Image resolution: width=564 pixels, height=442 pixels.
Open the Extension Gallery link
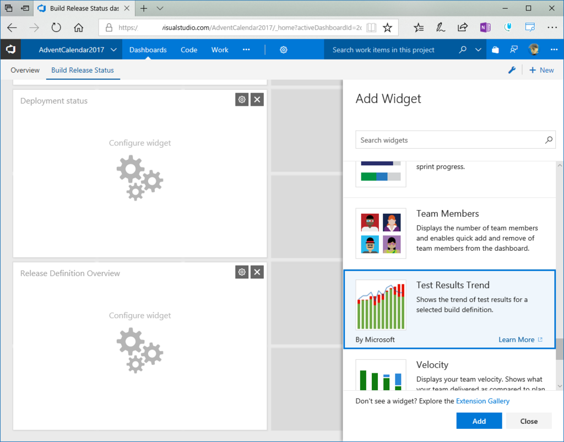(482, 401)
